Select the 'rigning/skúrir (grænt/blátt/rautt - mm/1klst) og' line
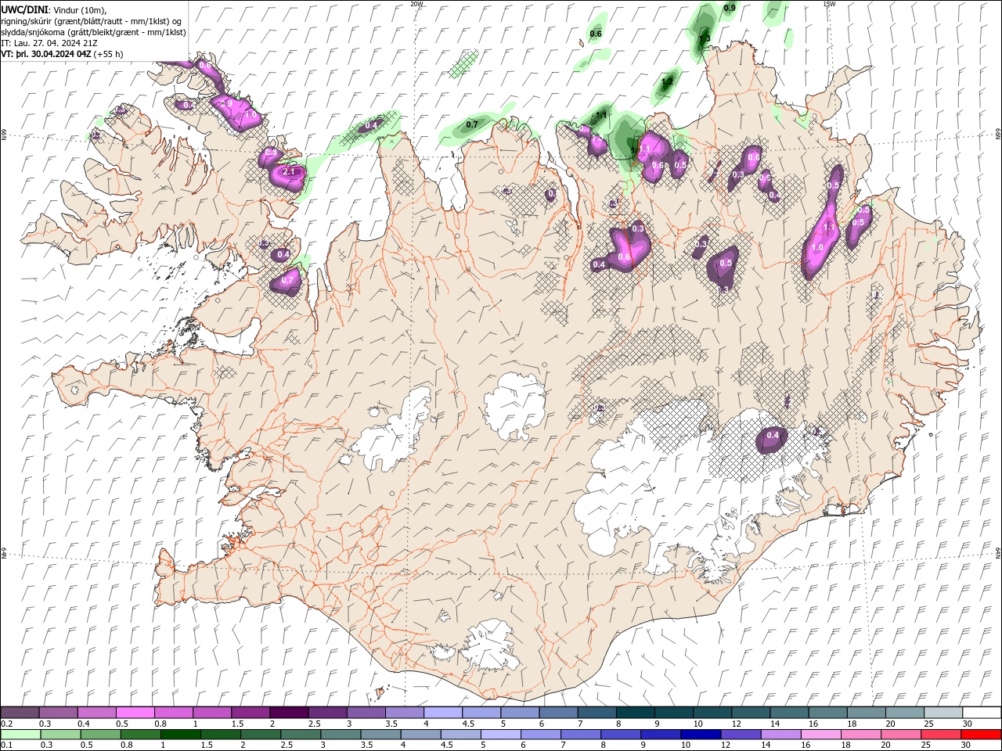 click(91, 20)
